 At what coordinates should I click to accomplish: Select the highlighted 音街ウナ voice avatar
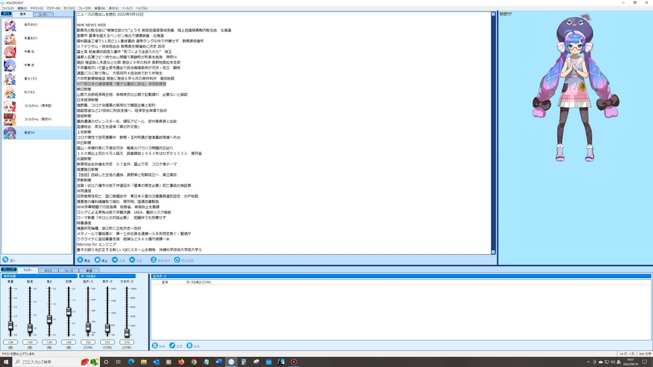click(10, 133)
